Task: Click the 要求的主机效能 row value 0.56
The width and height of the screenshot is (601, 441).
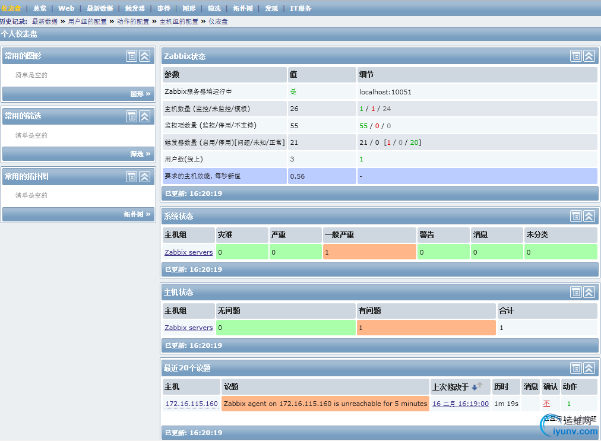Action: pyautogui.click(x=298, y=176)
